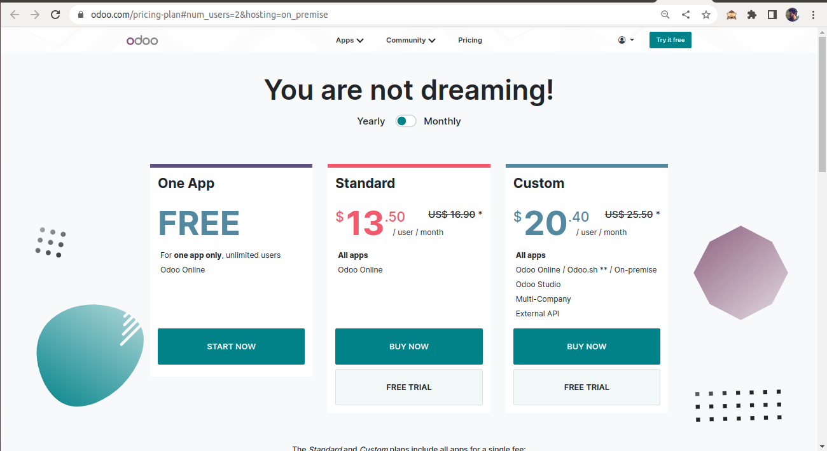Go to the Pricing page
Screen dimensions: 827x451
click(x=470, y=40)
